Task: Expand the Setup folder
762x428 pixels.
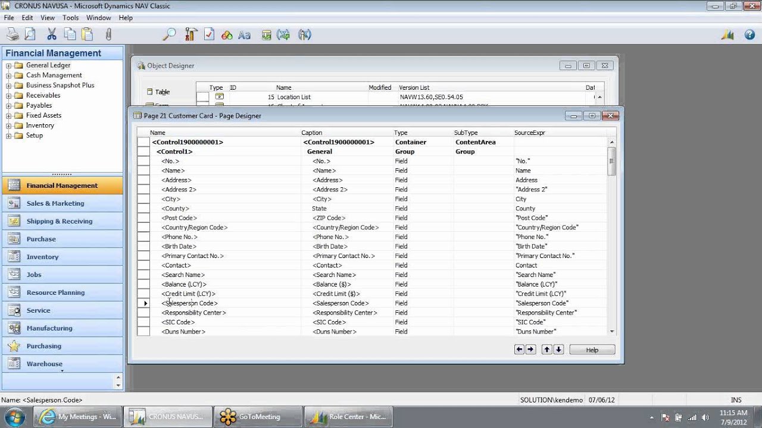Action: (9, 136)
